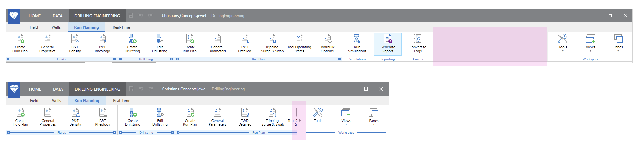Click the Simulations group label in the wider window
This screenshot has width=637, height=143.
coord(357,59)
